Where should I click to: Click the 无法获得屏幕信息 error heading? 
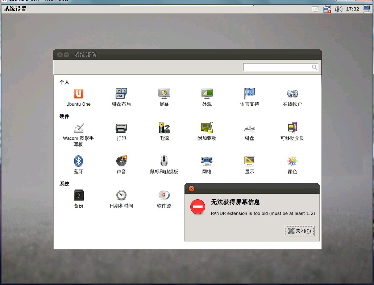236,202
